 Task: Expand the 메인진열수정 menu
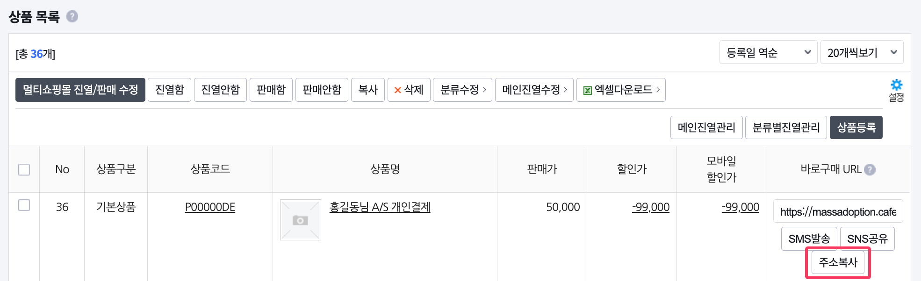coord(534,90)
